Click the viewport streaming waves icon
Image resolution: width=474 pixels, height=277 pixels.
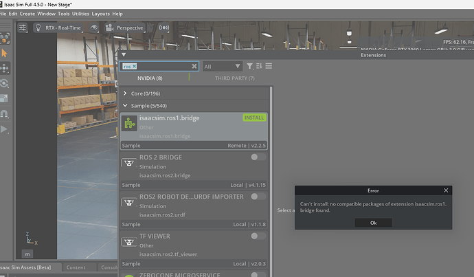point(164,27)
